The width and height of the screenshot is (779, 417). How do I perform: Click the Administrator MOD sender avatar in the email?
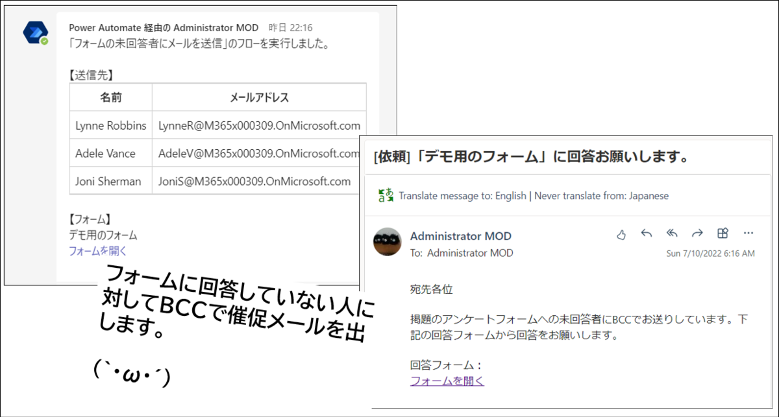387,243
